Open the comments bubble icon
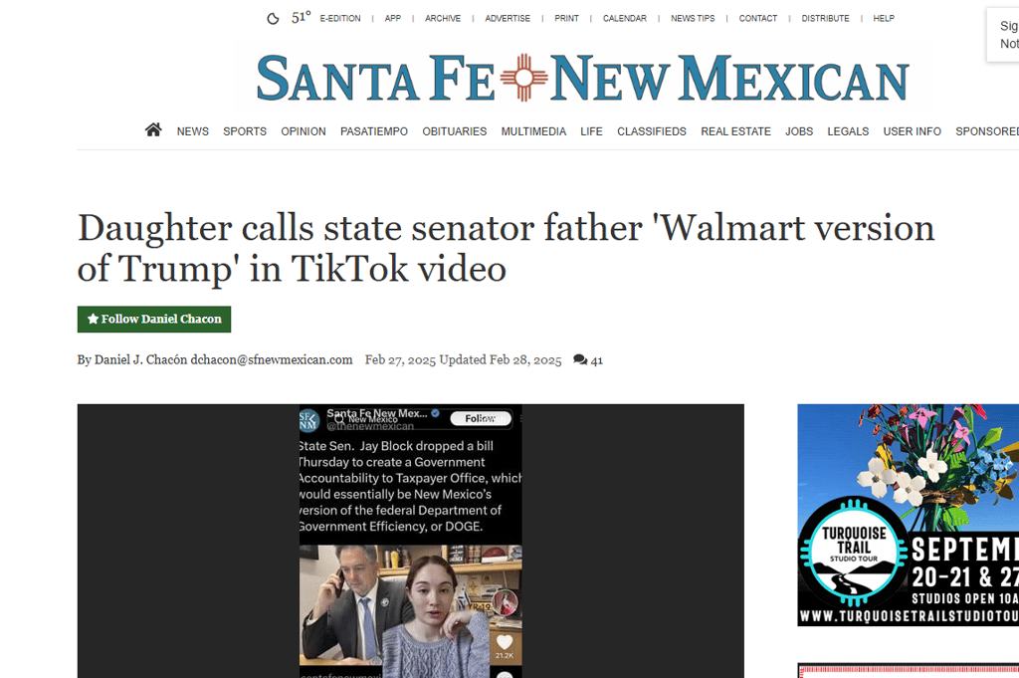The height and width of the screenshot is (678, 1019). (x=580, y=360)
